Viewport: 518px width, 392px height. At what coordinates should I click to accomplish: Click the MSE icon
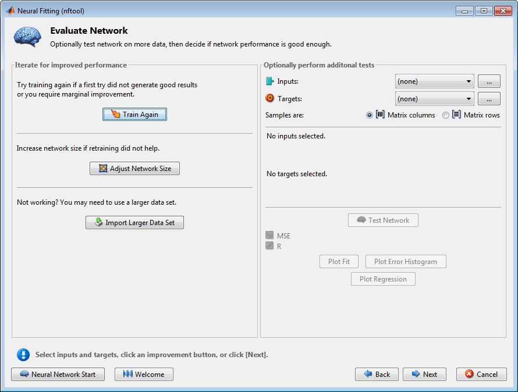pos(269,236)
